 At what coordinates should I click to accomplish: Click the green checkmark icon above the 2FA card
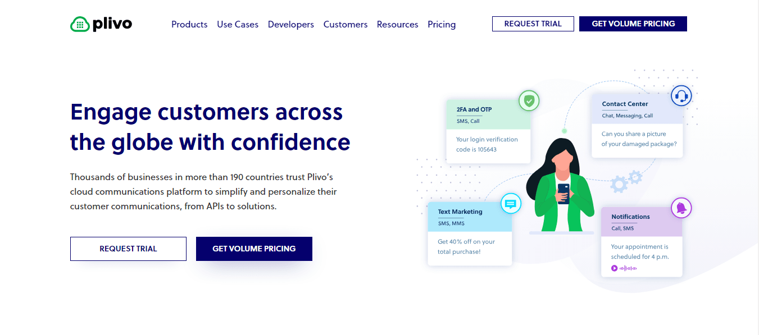528,100
